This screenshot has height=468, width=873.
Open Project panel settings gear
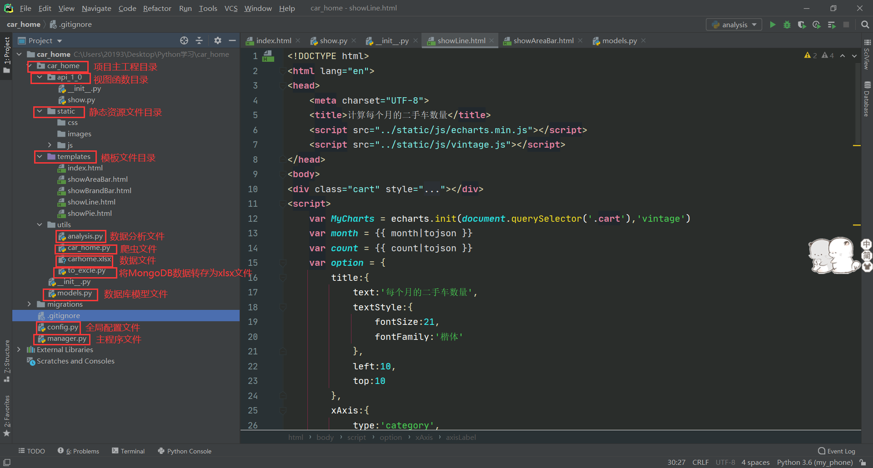pyautogui.click(x=218, y=40)
